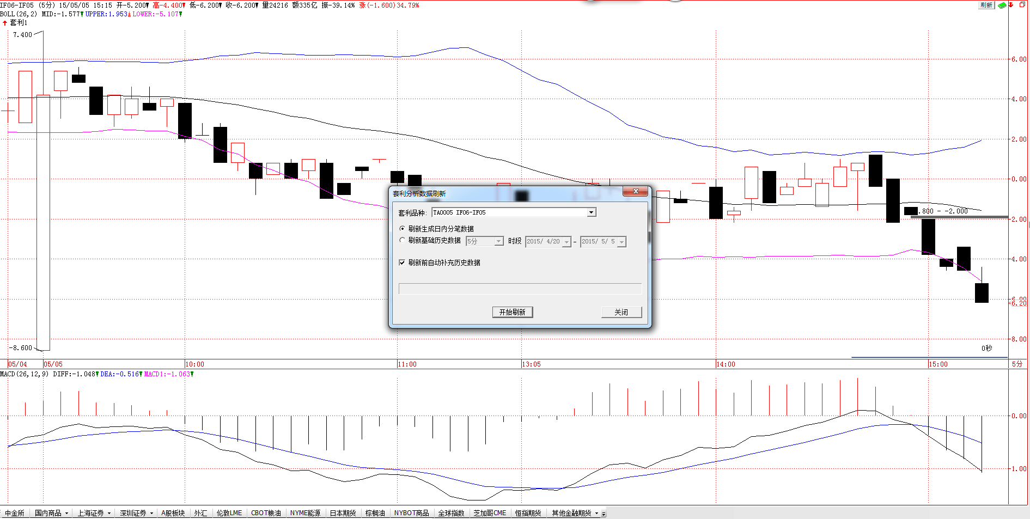Select the 刷新生成日内分笔数据 radio option
This screenshot has height=519, width=1030.
(x=403, y=229)
